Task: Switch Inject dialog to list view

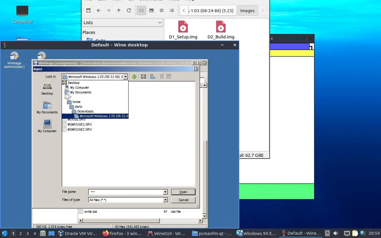Action: tap(162, 76)
